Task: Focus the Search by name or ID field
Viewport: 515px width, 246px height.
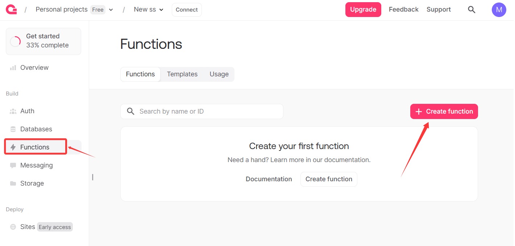Action: pyautogui.click(x=207, y=111)
